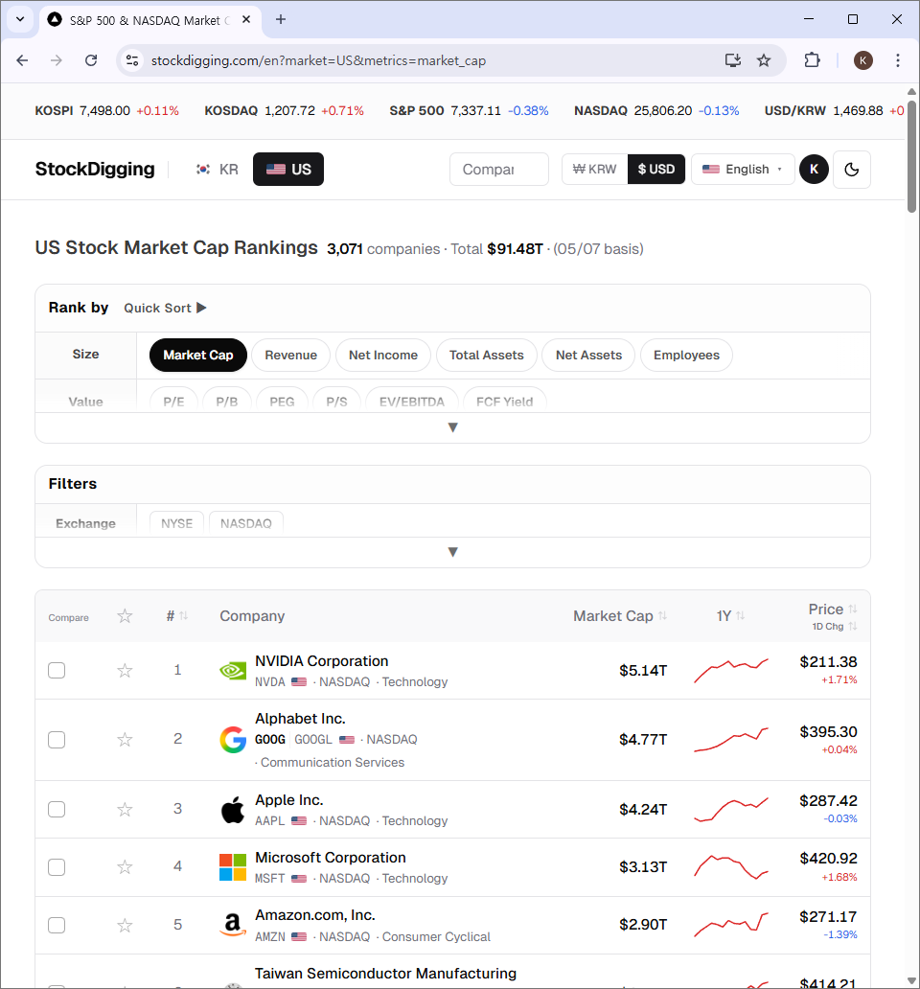Sort by Market Cap column header
The height and width of the screenshot is (989, 920).
pos(620,616)
